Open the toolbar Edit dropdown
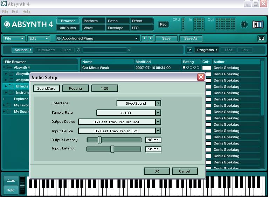 click(39, 38)
